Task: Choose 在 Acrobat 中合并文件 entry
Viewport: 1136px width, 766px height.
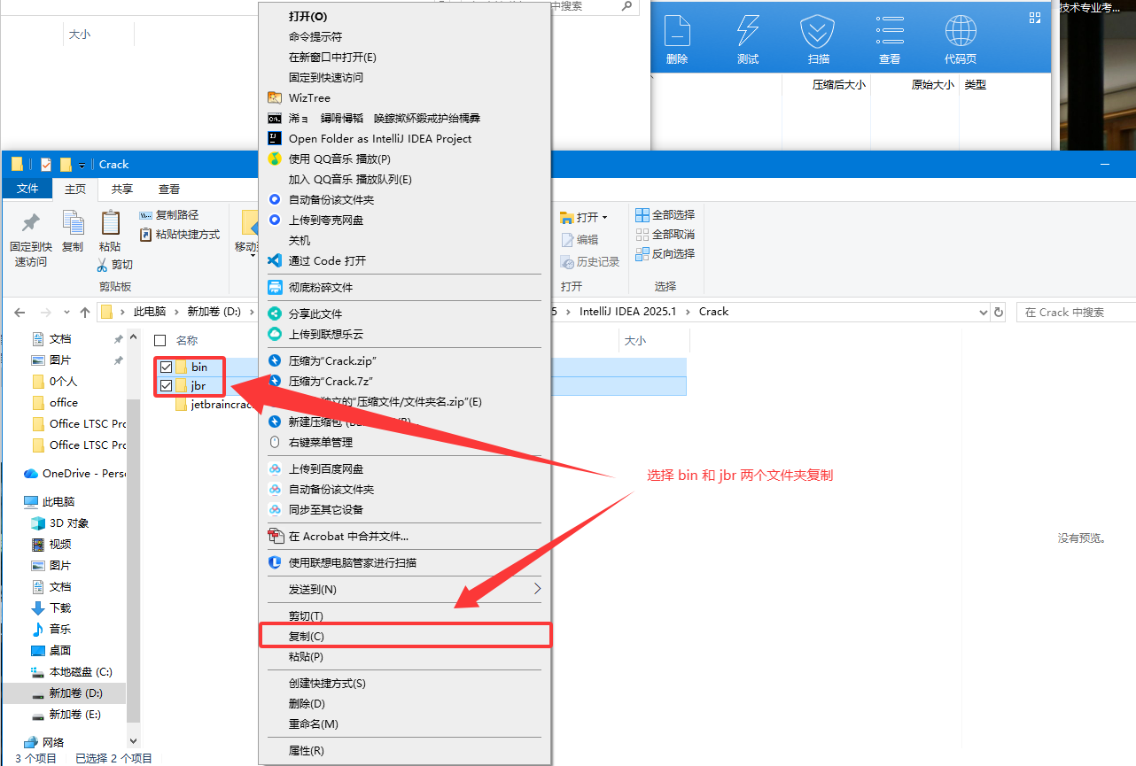Action: coord(404,536)
